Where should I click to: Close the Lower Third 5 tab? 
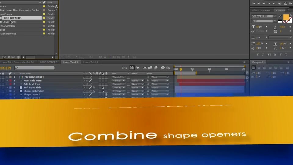79,62
